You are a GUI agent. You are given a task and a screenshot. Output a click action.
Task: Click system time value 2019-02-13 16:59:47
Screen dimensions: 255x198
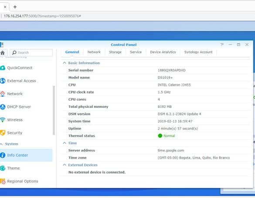175,121
